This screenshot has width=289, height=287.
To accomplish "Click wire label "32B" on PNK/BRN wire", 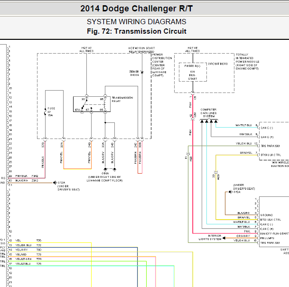I will click(140, 145).
